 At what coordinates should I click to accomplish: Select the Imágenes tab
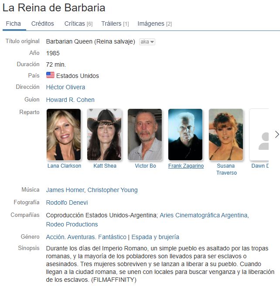pyautogui.click(x=155, y=24)
